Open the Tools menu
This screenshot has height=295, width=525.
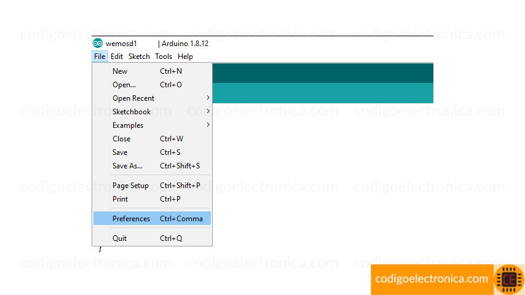(x=164, y=57)
